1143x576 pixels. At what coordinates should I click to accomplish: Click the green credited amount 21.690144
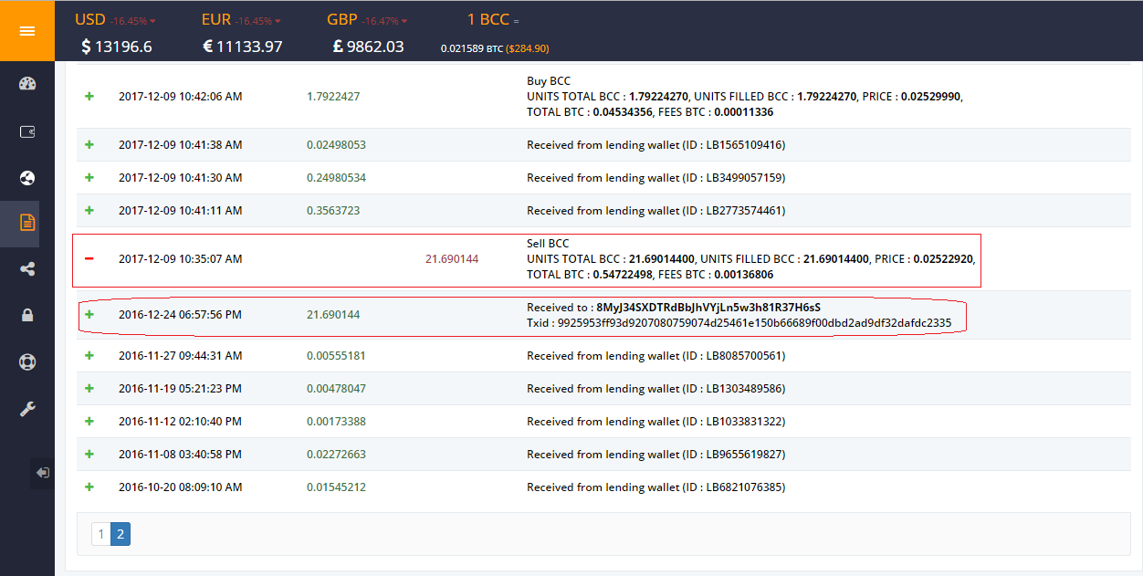(333, 315)
